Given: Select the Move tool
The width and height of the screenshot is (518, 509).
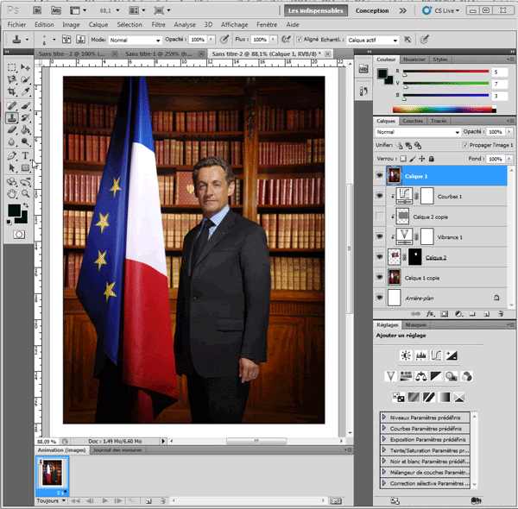Looking at the screenshot, I should pos(25,67).
